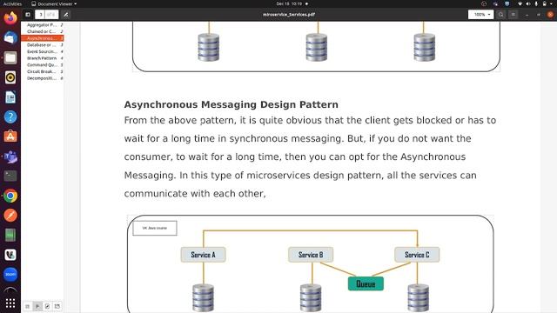Open Ubuntu Software from the dock
This screenshot has height=313, width=557.
[10, 137]
